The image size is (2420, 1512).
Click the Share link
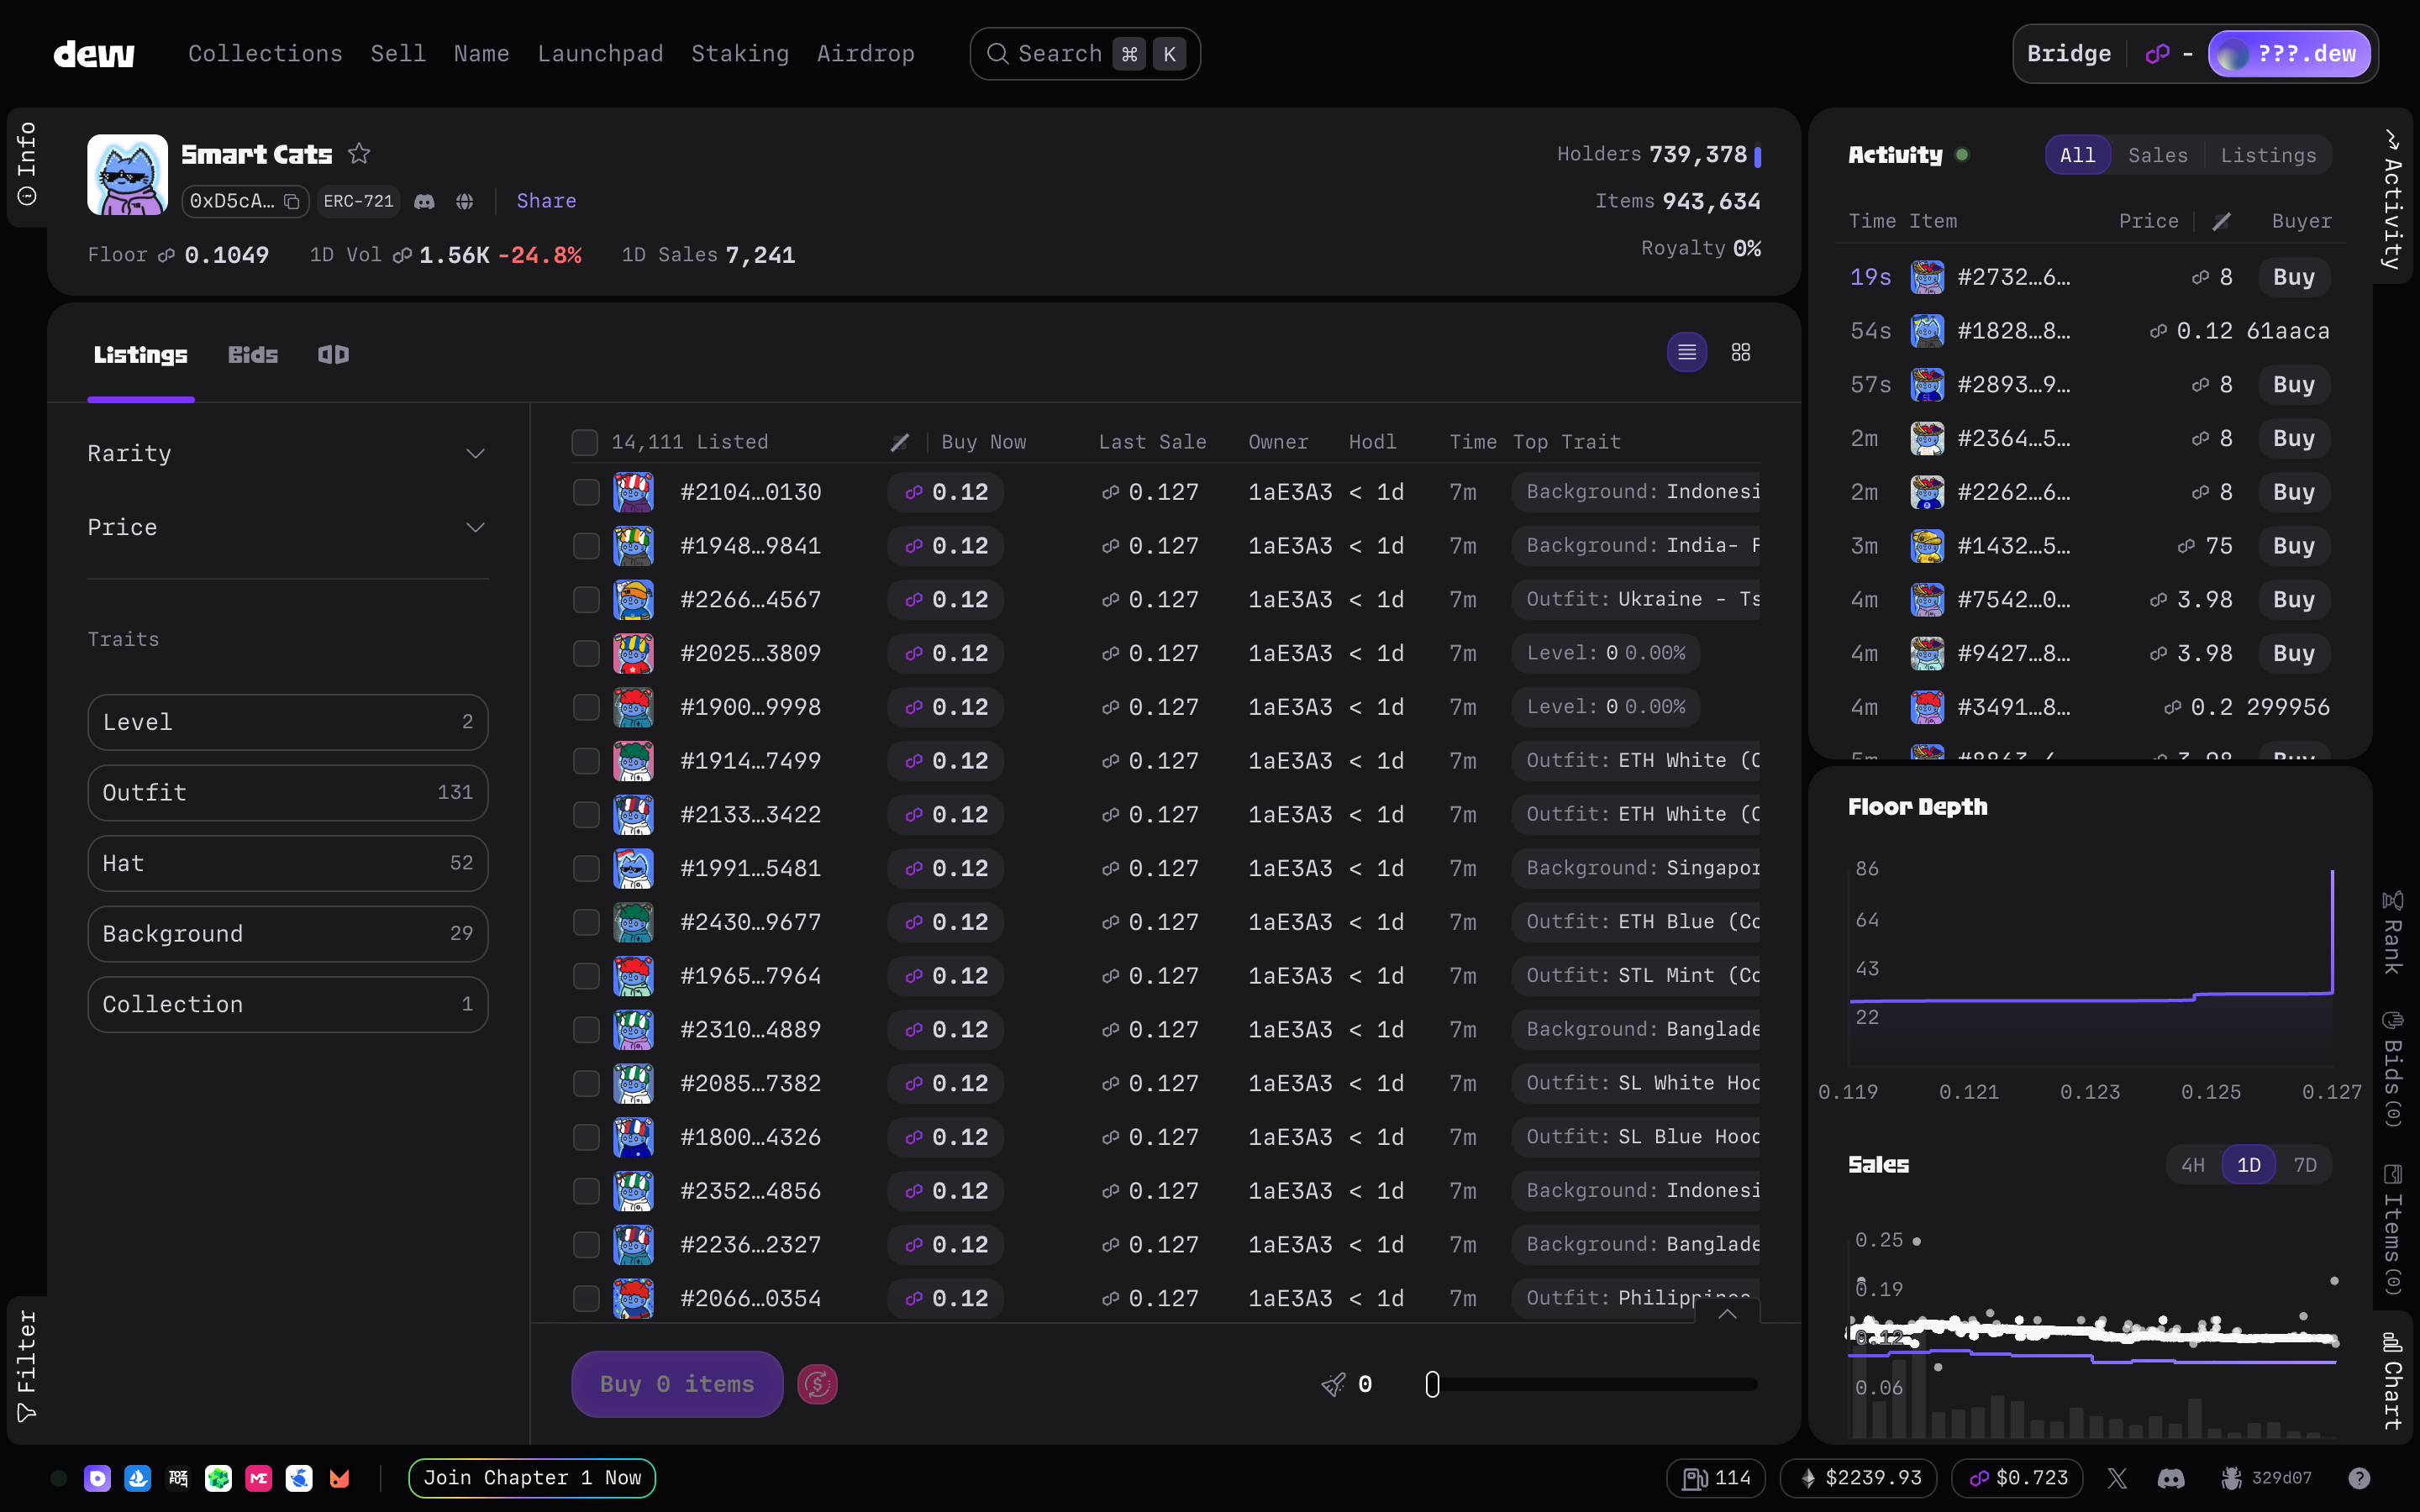pyautogui.click(x=546, y=201)
